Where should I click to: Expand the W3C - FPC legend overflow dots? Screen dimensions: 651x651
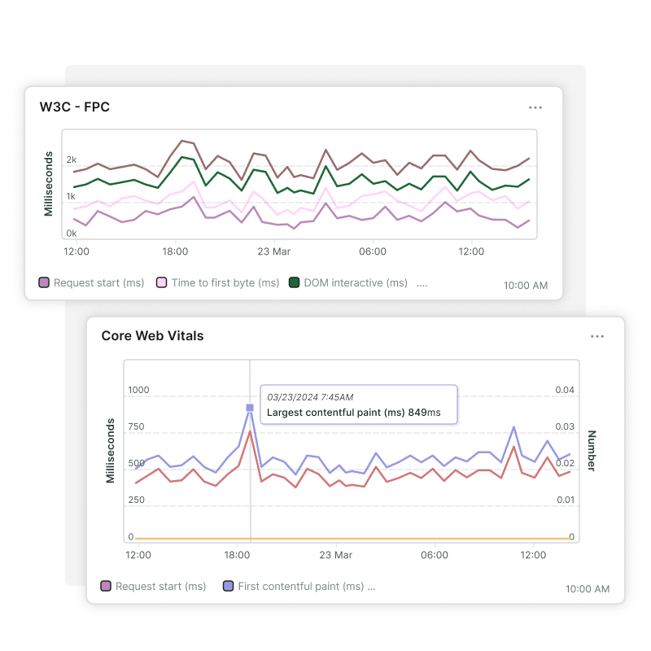click(422, 284)
